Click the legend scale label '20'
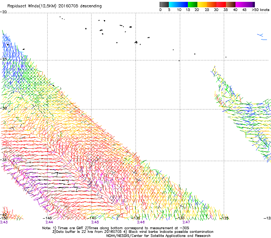Viewport: 271px width, 238px height. point(197,10)
